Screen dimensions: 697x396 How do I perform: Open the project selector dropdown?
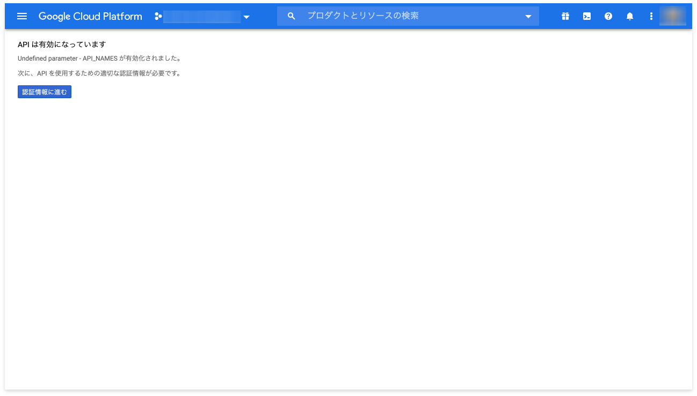coord(202,17)
